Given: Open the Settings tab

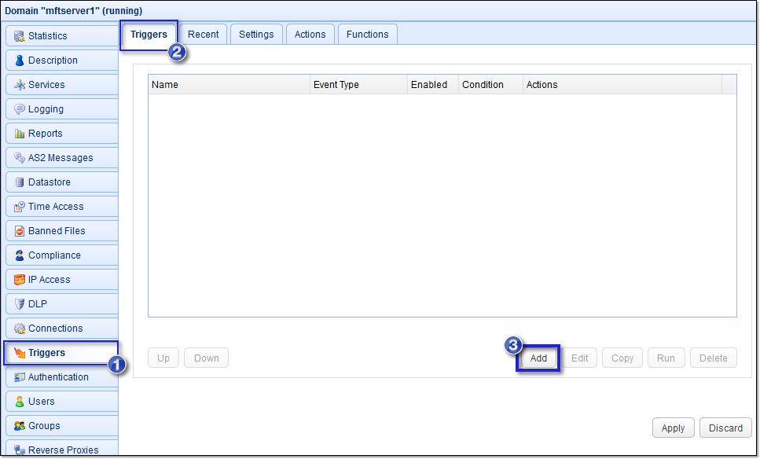Looking at the screenshot, I should (256, 35).
